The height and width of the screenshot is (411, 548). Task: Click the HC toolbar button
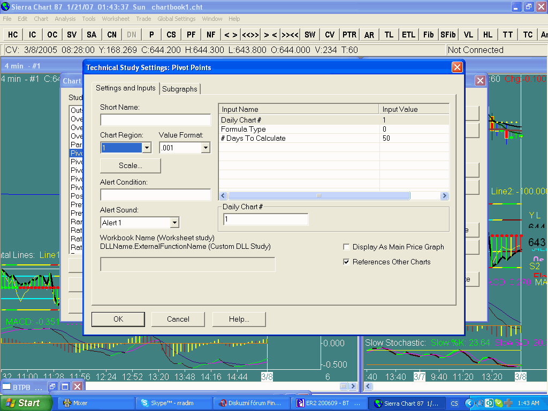(13, 34)
